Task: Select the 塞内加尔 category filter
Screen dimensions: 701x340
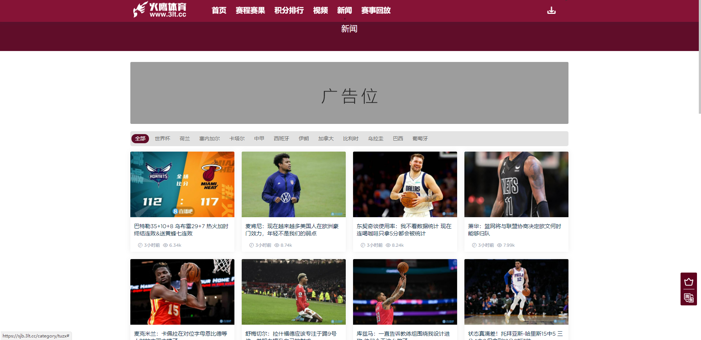Action: 210,138
